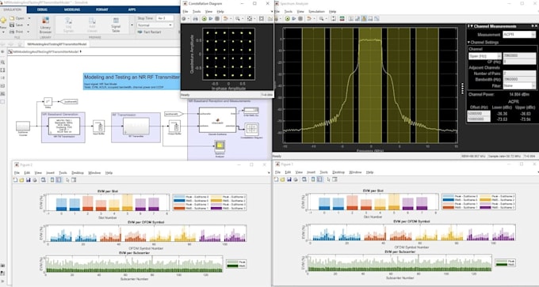539x287 pixels.
Task: Expand the Prepare gallery arrow
Action: click(x=132, y=25)
